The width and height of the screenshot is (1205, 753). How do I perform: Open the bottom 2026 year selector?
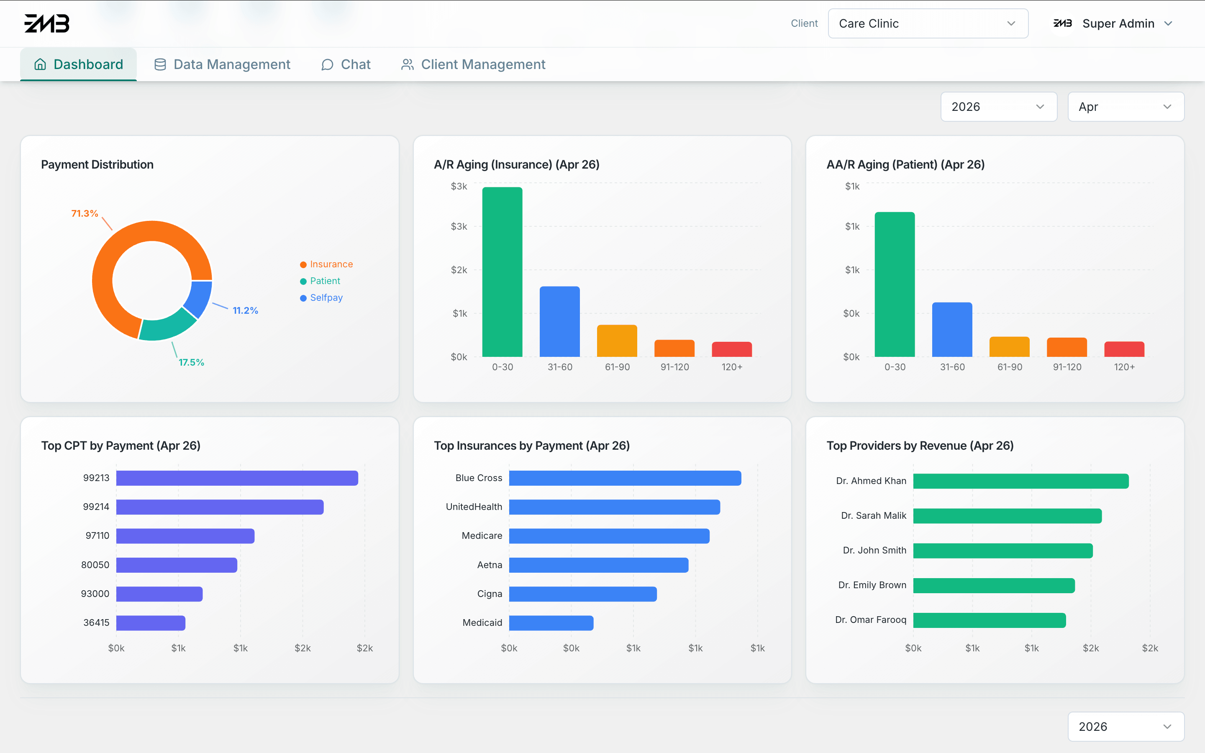tap(1126, 726)
